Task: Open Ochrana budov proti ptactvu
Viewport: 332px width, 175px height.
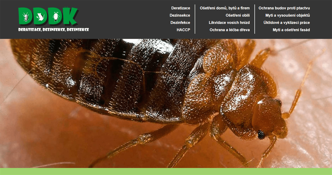Action: tap(284, 8)
